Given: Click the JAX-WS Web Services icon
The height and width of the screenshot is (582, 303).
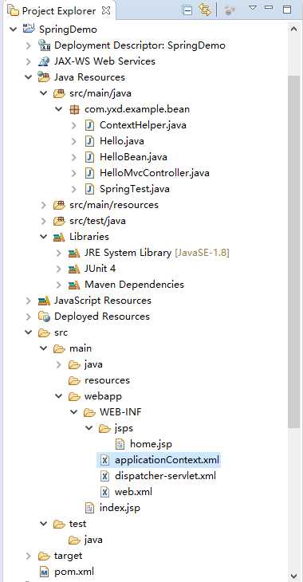Looking at the screenshot, I should (x=44, y=61).
